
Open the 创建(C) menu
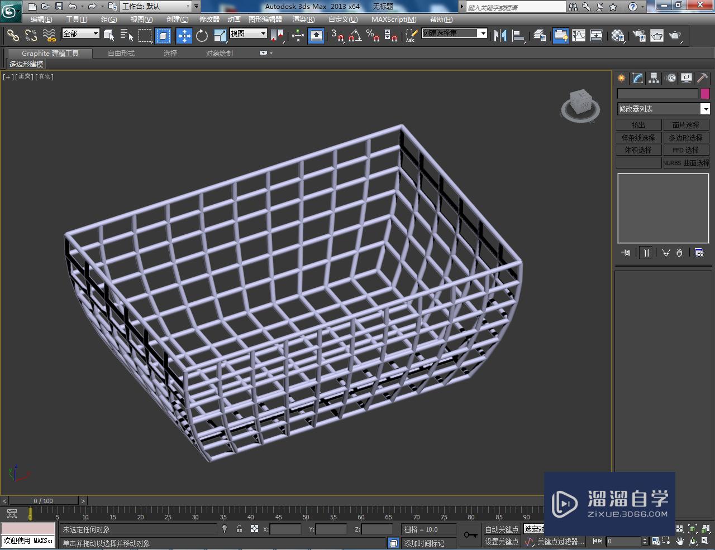[177, 19]
